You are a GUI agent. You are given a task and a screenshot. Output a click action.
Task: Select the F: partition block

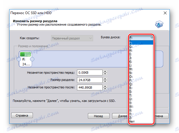[25, 59]
